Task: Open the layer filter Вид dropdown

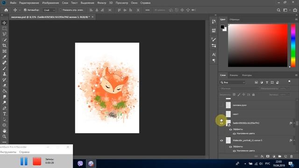Action: [233, 83]
